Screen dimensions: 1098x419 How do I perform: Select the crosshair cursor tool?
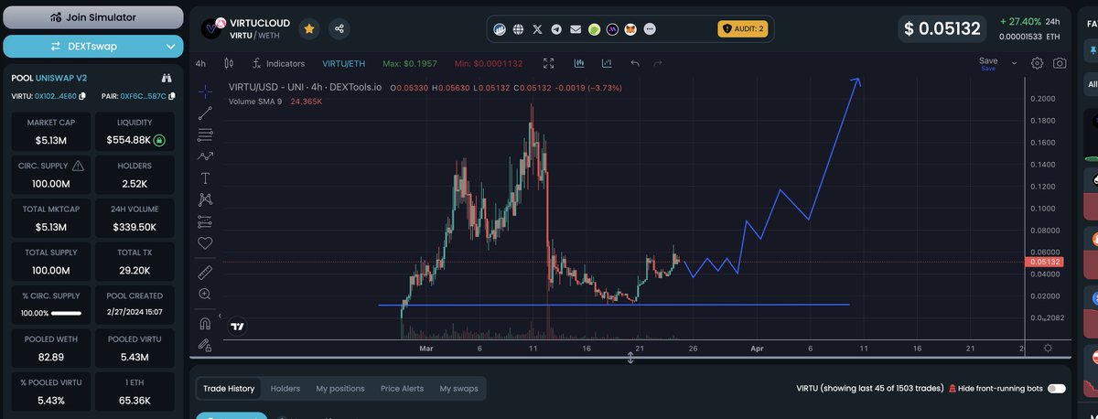[205, 91]
